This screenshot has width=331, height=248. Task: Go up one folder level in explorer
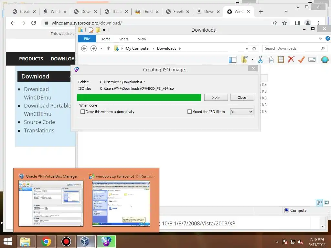pyautogui.click(x=109, y=48)
